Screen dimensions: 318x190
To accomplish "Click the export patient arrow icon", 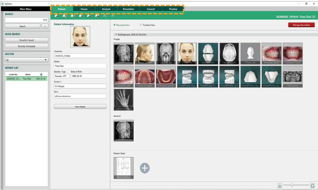I will tap(89, 16).
